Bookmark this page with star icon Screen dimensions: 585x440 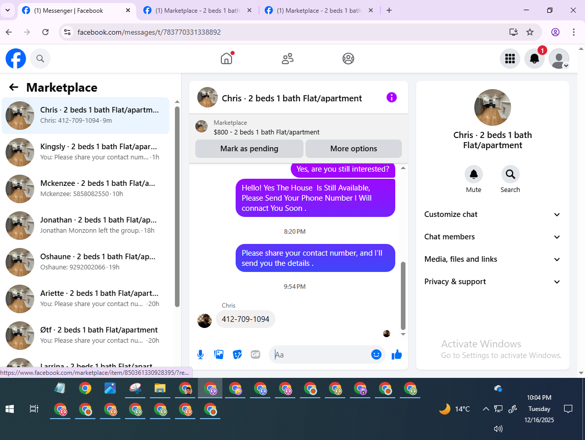point(530,32)
